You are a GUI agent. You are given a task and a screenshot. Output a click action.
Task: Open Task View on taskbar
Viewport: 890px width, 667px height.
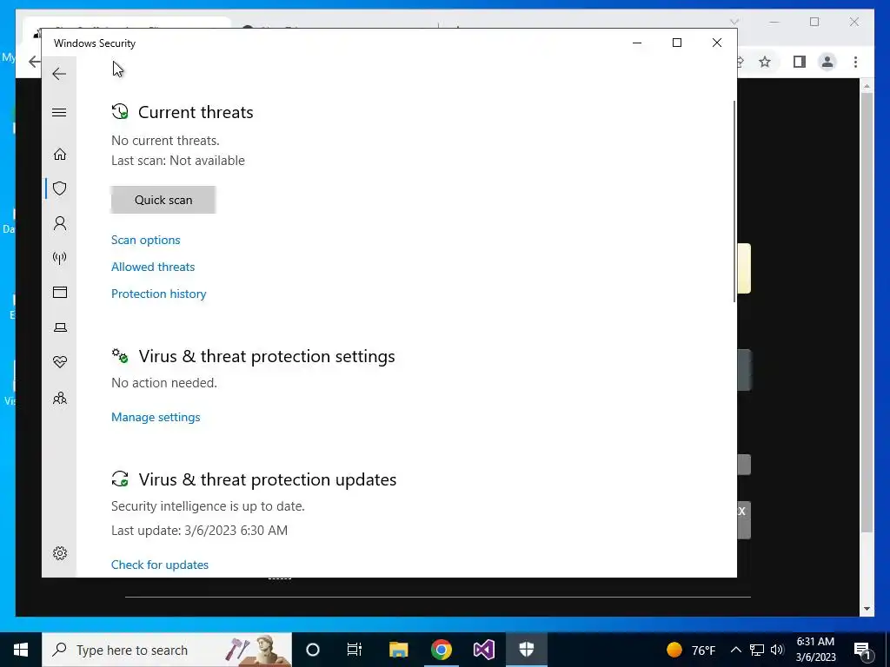coord(355,650)
